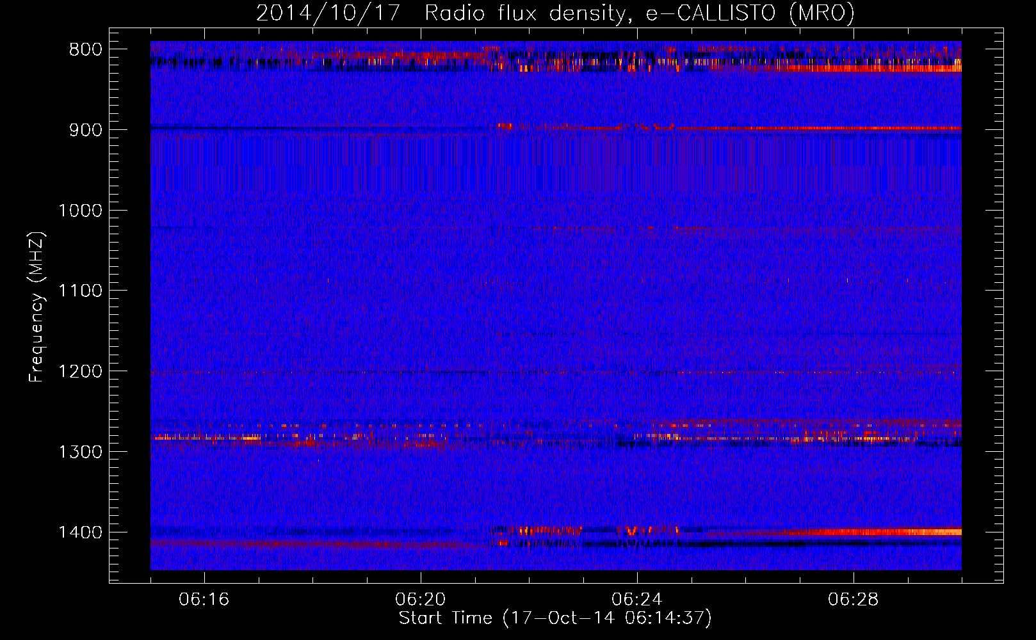1036x640 pixels.
Task: Click the plot title "Radio flux density, e-CALLISTO (MRO)"
Action: pyautogui.click(x=639, y=13)
